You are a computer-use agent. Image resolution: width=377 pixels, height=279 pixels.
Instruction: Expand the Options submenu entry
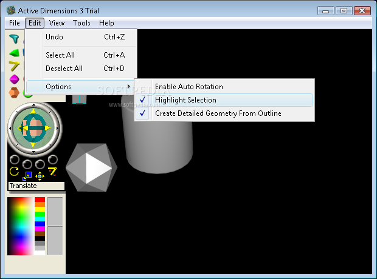click(x=80, y=87)
